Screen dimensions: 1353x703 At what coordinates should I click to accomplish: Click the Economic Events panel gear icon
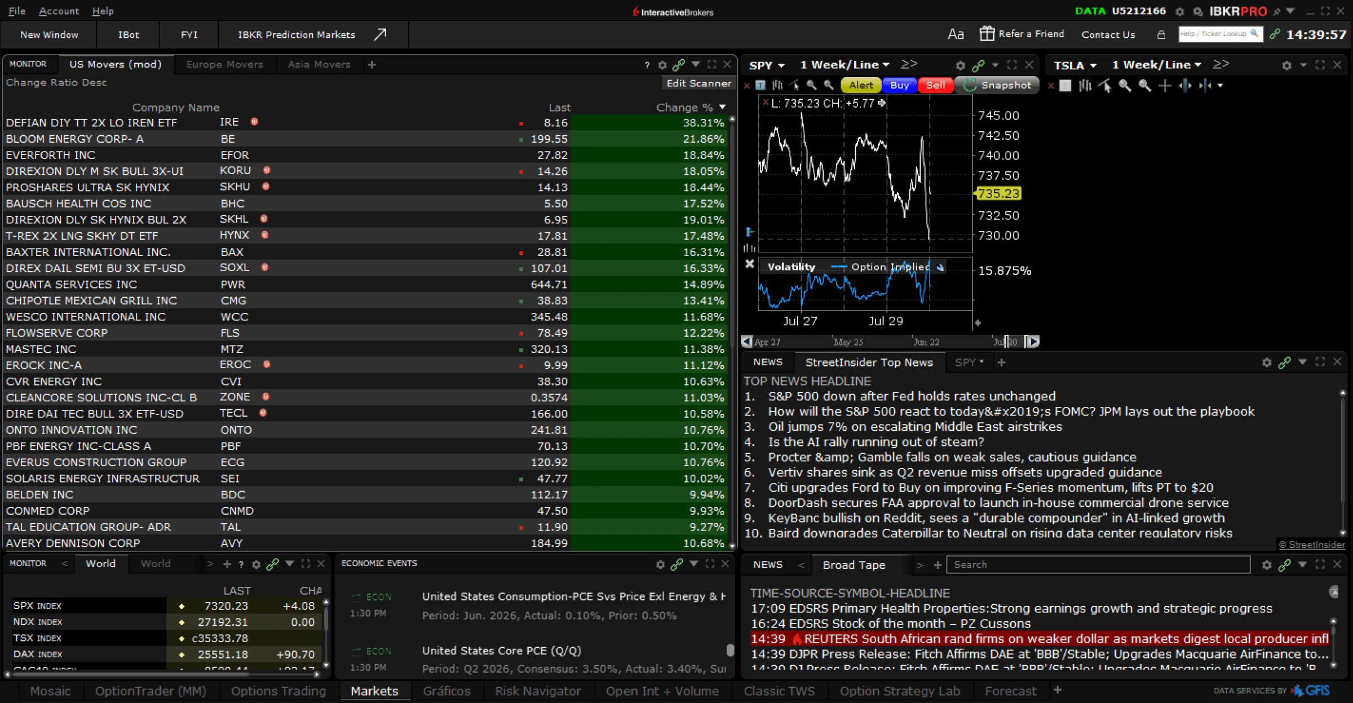tap(660, 564)
